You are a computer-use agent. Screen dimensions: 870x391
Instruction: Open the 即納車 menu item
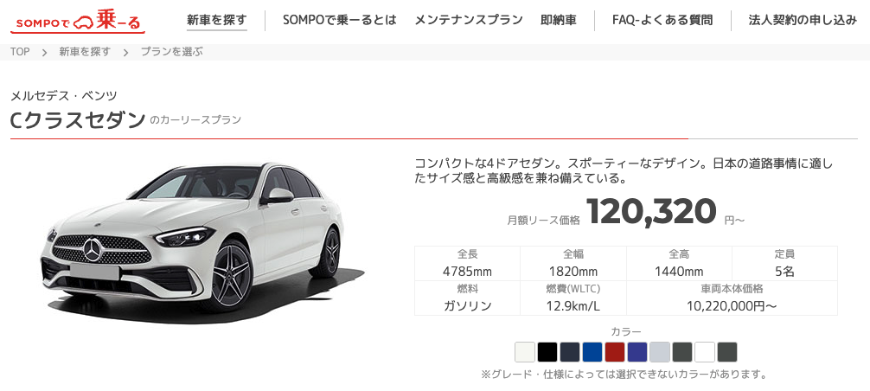[x=558, y=21]
